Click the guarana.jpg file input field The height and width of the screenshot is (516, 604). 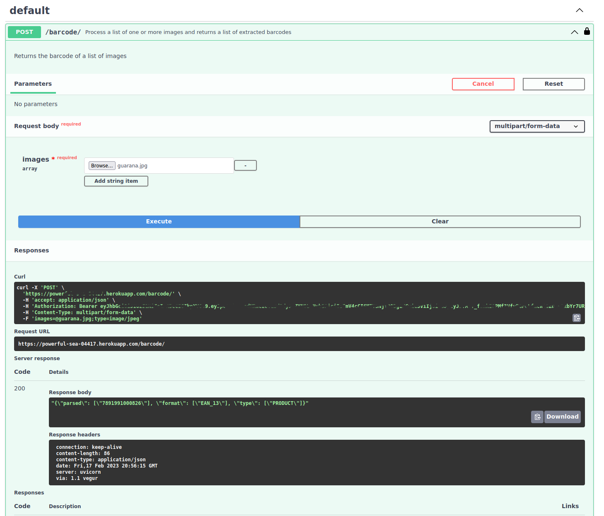(x=174, y=166)
